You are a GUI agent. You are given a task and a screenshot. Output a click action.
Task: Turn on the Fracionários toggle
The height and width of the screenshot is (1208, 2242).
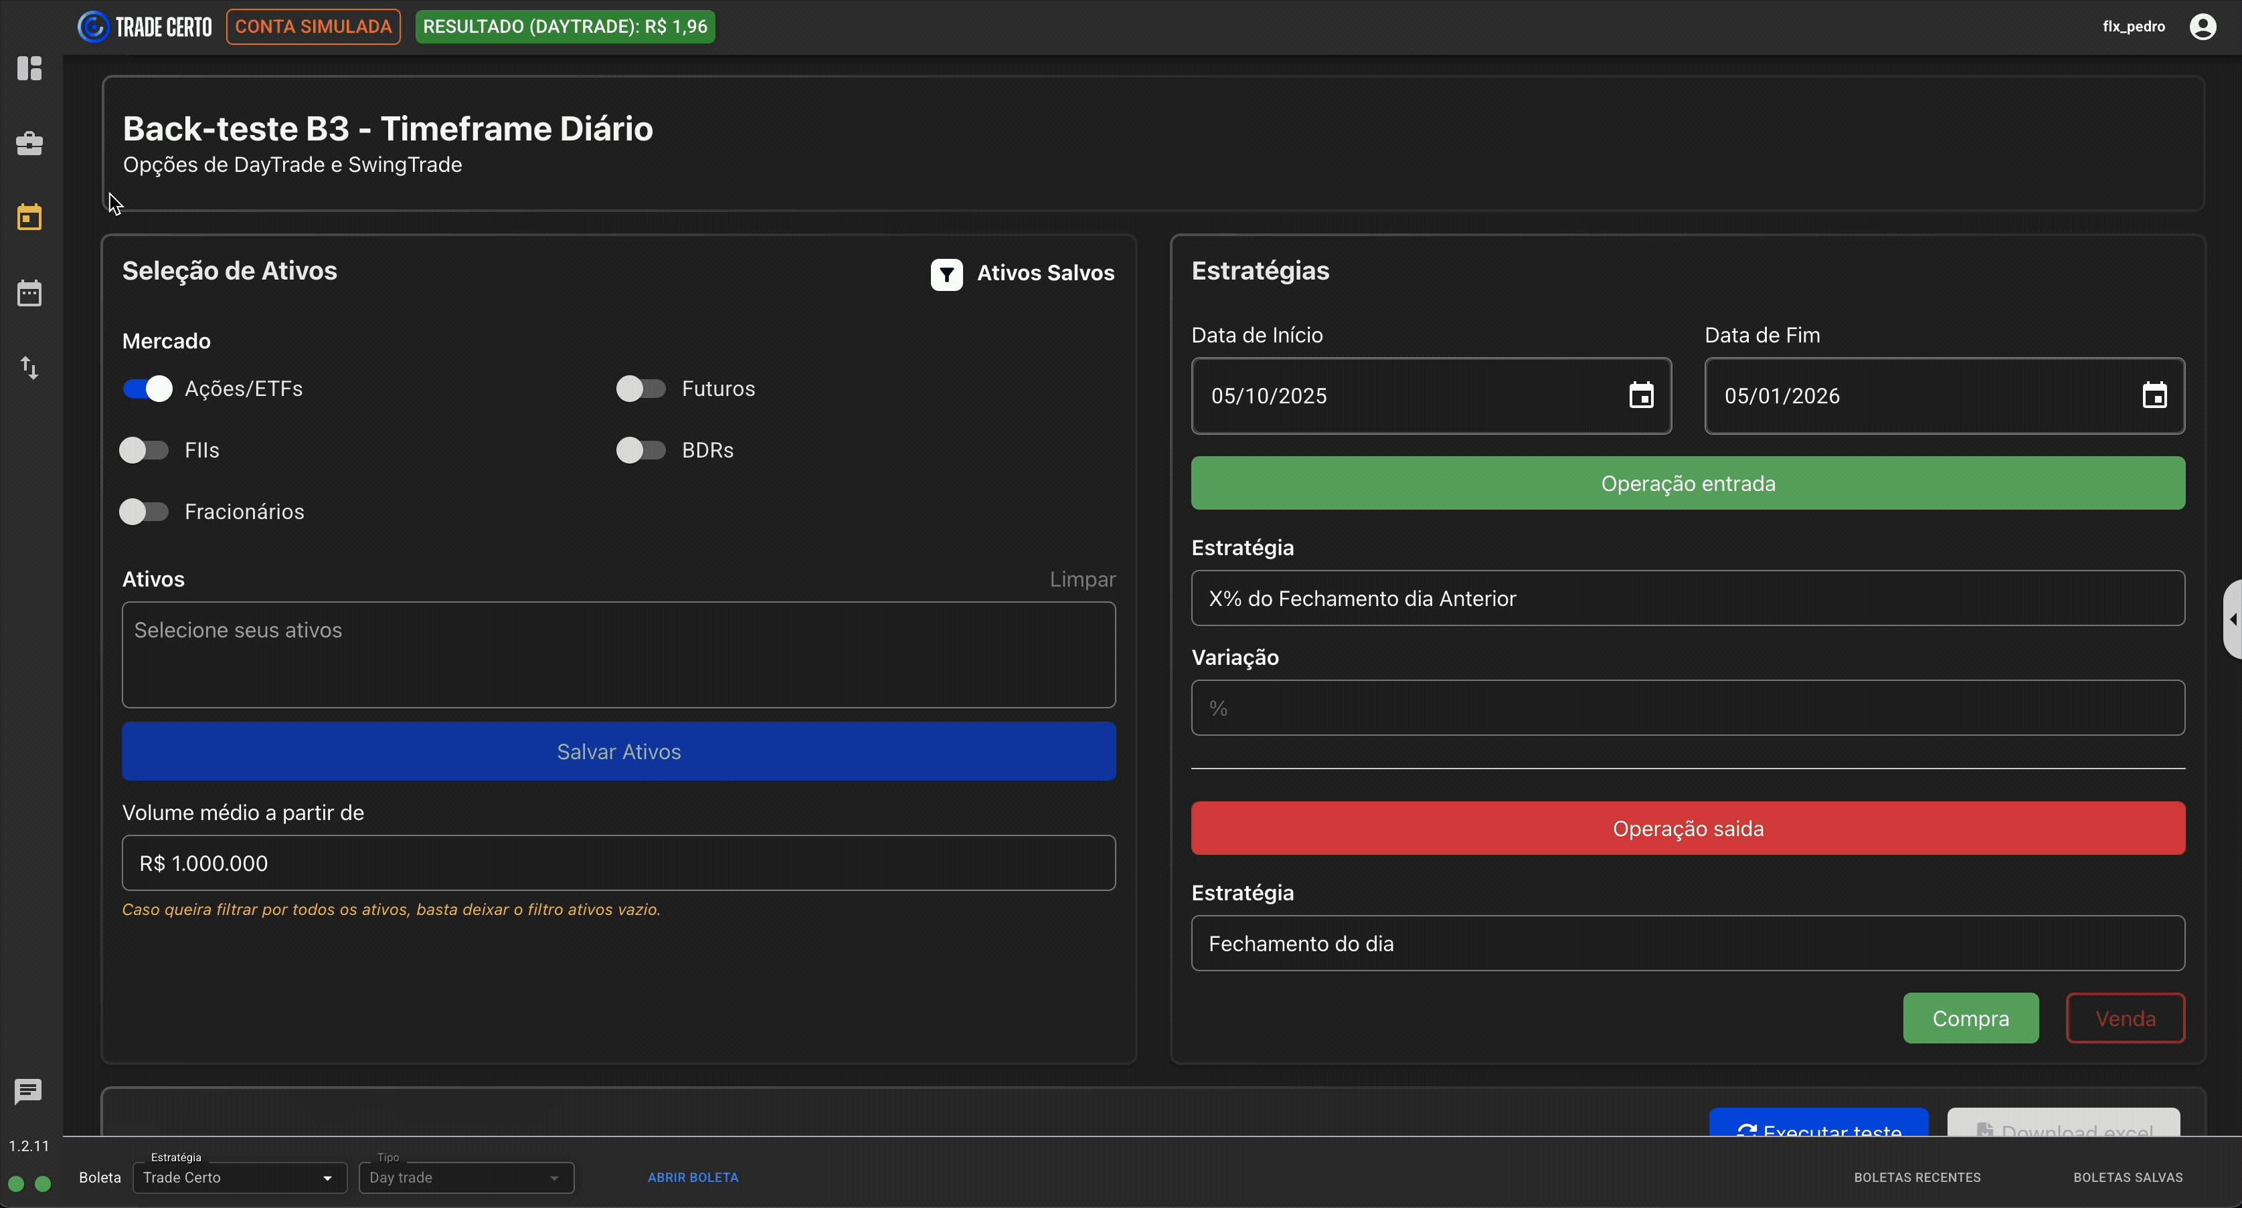(x=144, y=512)
